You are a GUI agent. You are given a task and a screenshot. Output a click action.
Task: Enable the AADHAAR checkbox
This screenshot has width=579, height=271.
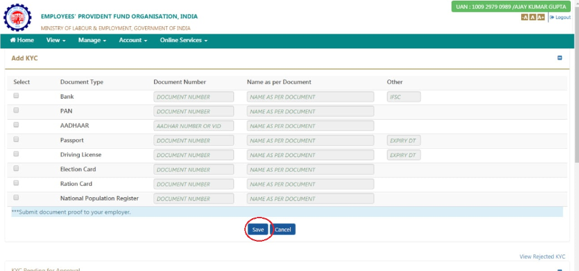pyautogui.click(x=17, y=125)
